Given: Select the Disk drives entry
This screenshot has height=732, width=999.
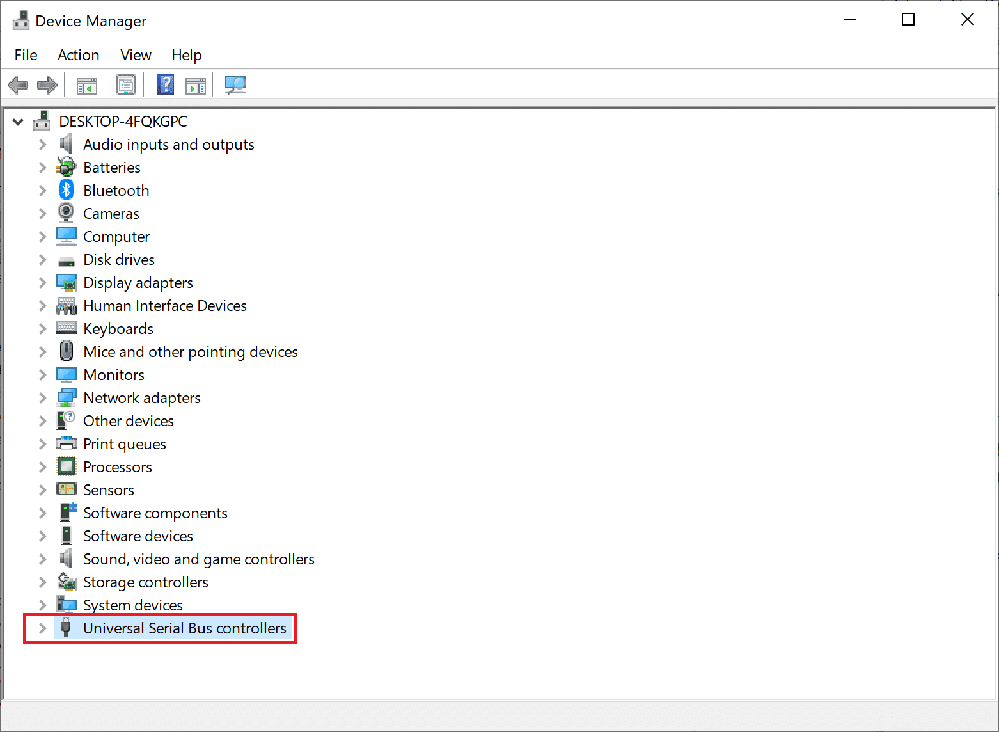Looking at the screenshot, I should [119, 260].
